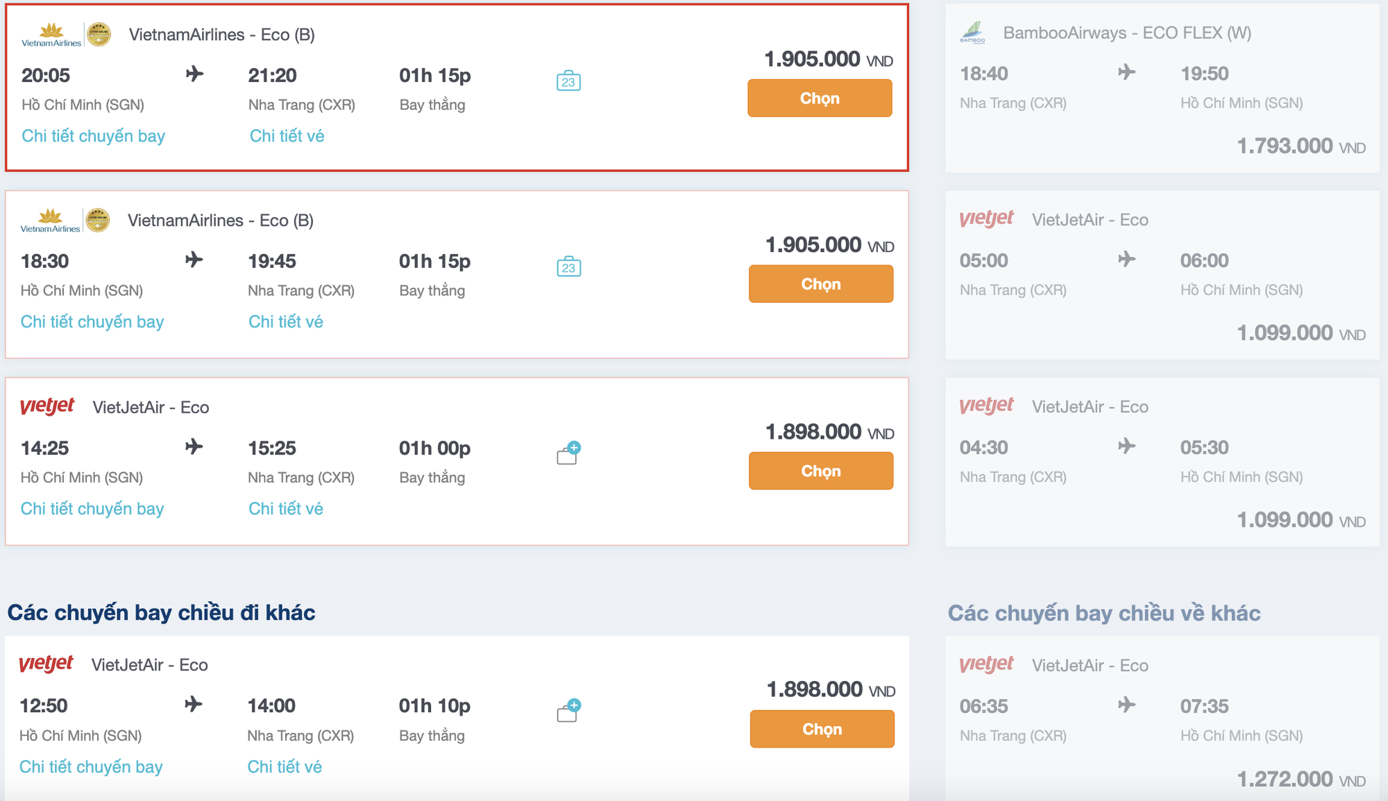
Task: Click add-baggage icon on the 14:25 VietJet flight
Action: (568, 453)
